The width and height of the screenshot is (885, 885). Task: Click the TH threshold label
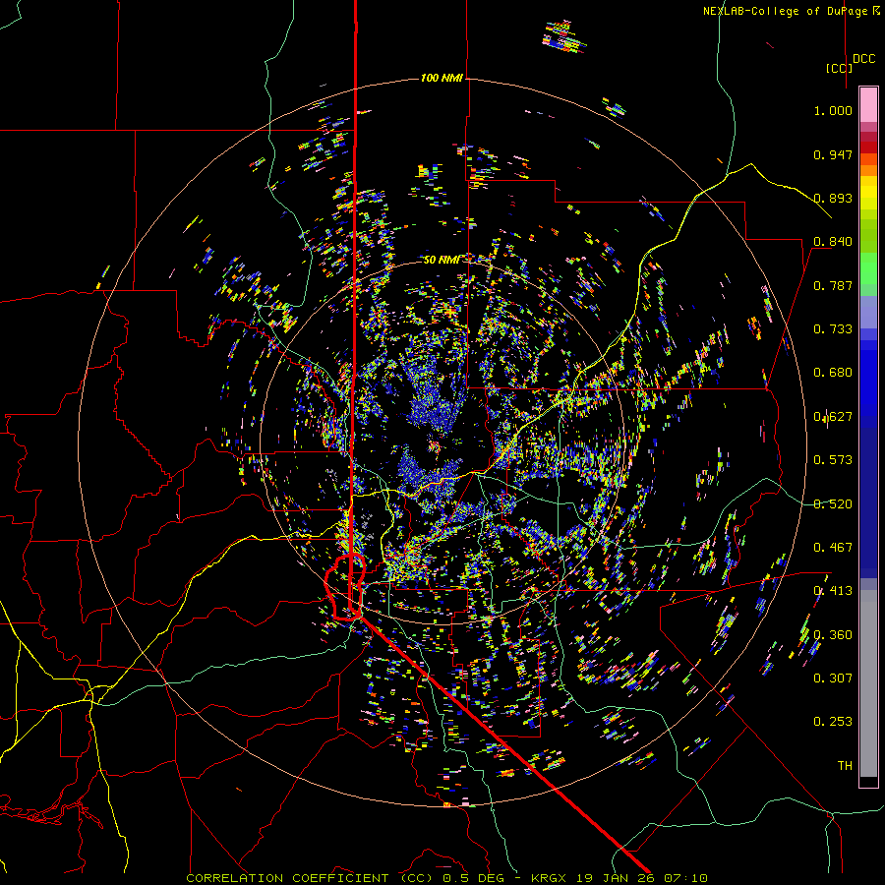[x=845, y=766]
